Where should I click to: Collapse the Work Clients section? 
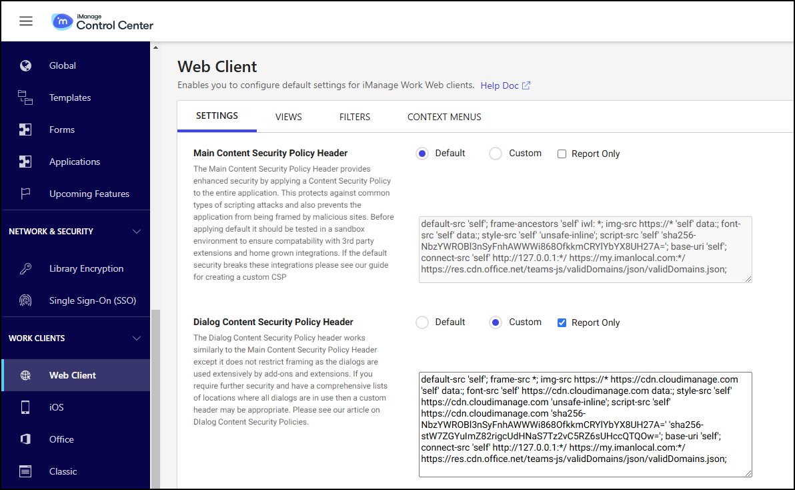coord(137,338)
